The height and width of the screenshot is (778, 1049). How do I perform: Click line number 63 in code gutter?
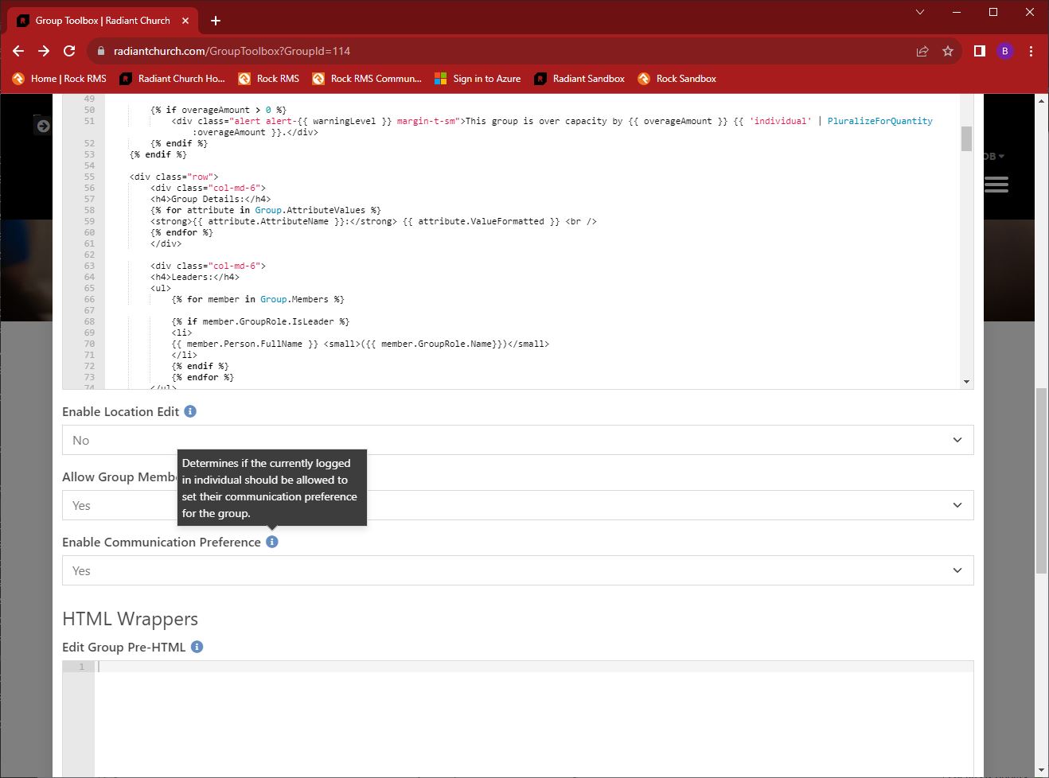(x=89, y=266)
